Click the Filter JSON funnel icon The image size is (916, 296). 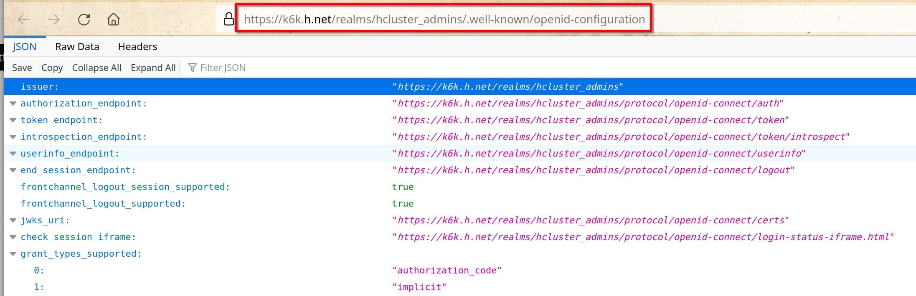[x=192, y=68]
